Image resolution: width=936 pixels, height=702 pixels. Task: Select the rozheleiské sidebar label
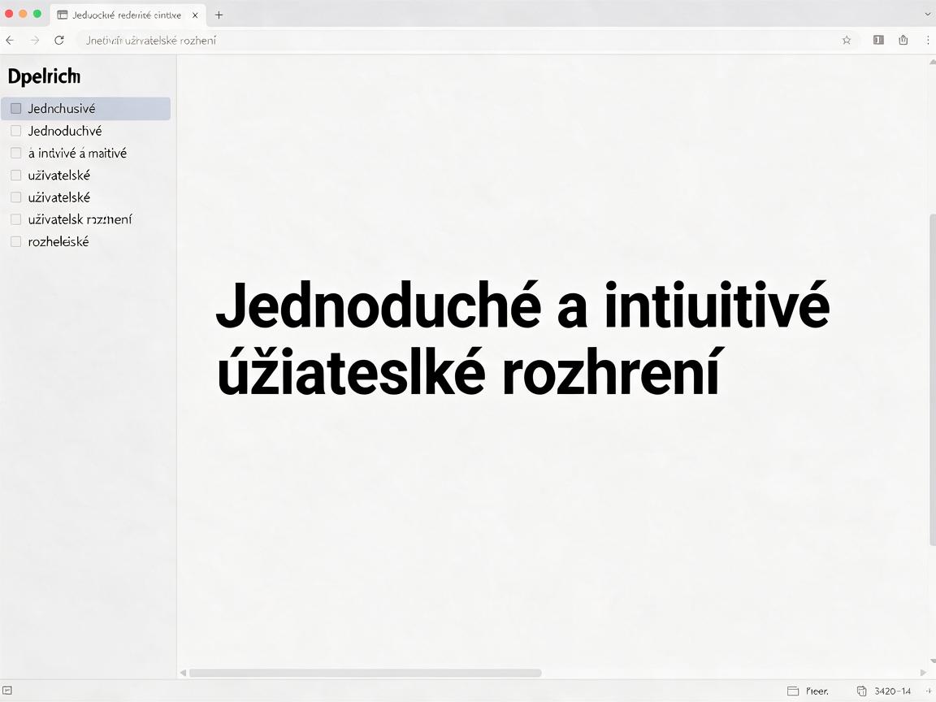pyautogui.click(x=58, y=242)
